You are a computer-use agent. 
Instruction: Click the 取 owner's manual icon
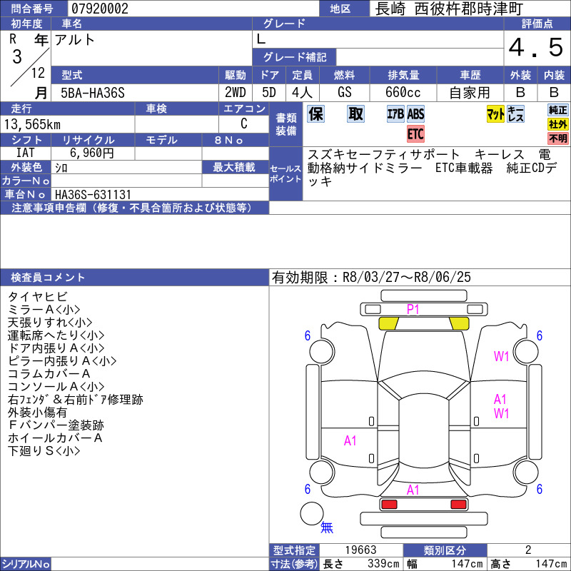pos(355,114)
